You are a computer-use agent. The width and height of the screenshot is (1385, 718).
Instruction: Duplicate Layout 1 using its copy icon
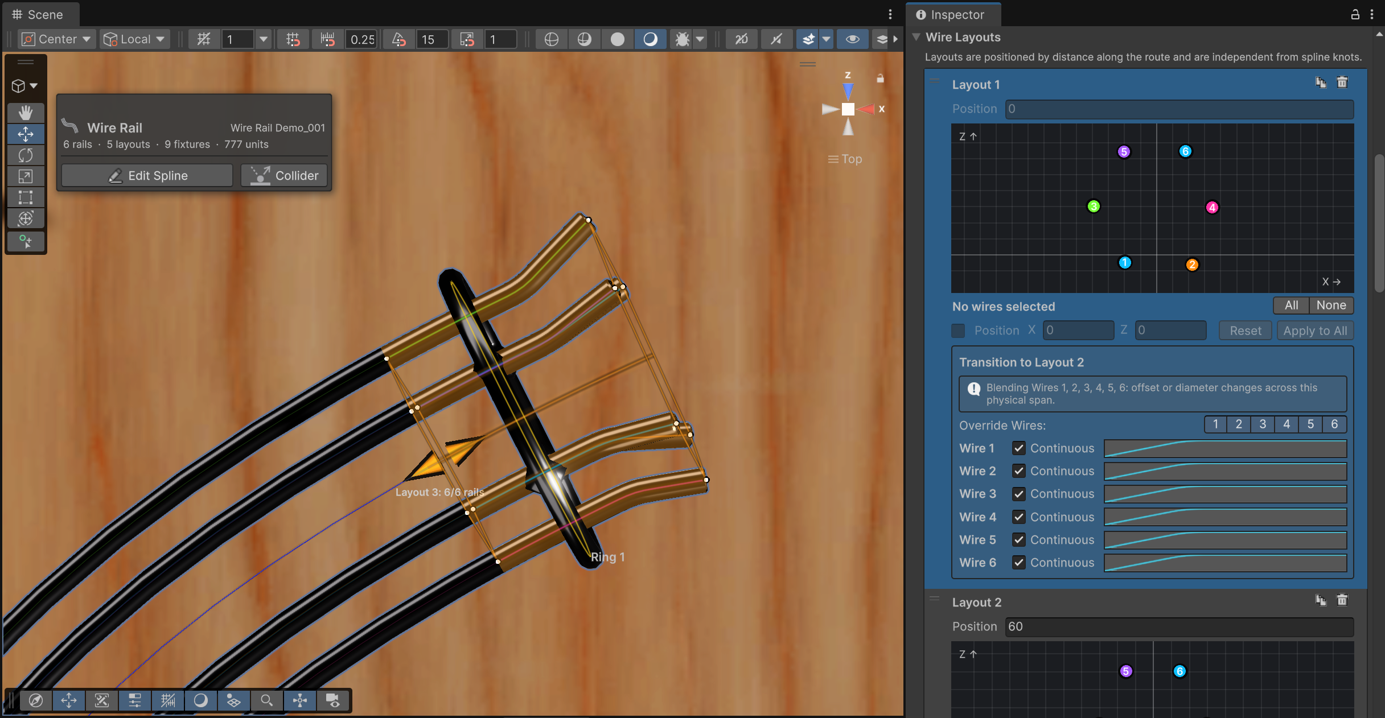click(x=1321, y=83)
